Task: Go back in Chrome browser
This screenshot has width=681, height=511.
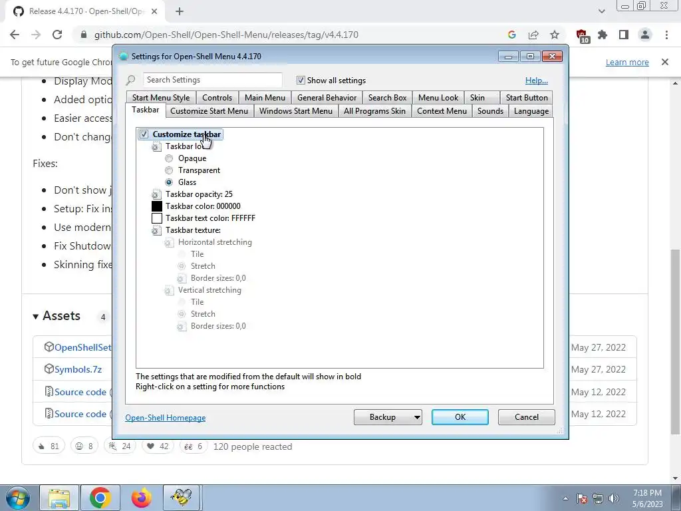Action: (15, 35)
